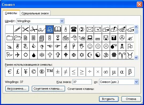Switch to the Специальные знаки tab
144x105 pixels.
pyautogui.click(x=35, y=13)
